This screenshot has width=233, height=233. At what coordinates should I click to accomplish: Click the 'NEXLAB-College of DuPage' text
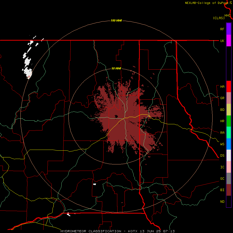click(207, 3)
